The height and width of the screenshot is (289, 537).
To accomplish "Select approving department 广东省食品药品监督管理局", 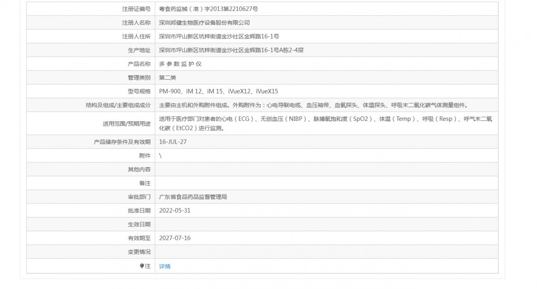I will click(x=193, y=197).
